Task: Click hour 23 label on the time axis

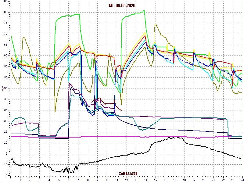Action: point(233,179)
